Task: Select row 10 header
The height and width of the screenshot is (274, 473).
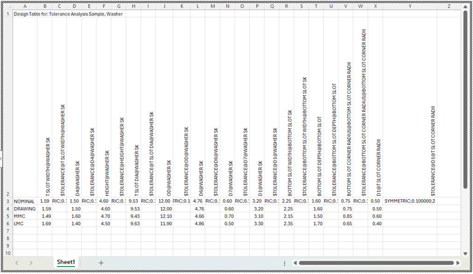Action: point(8,253)
